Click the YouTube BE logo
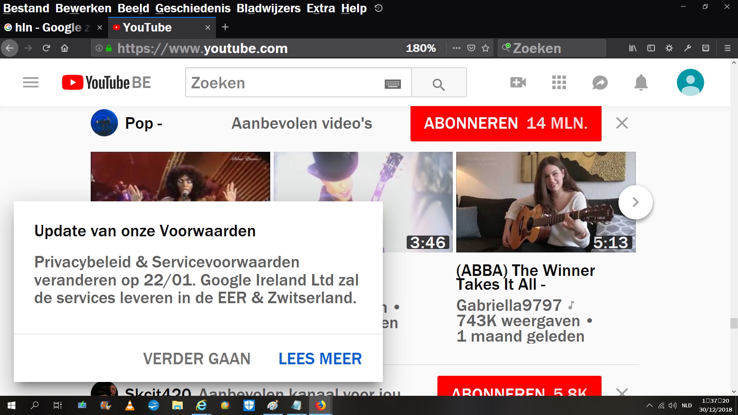Image resolution: width=738 pixels, height=415 pixels. coord(106,83)
